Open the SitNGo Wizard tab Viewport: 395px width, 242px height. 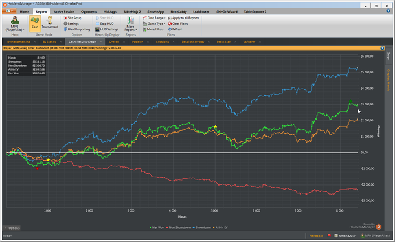(227, 12)
